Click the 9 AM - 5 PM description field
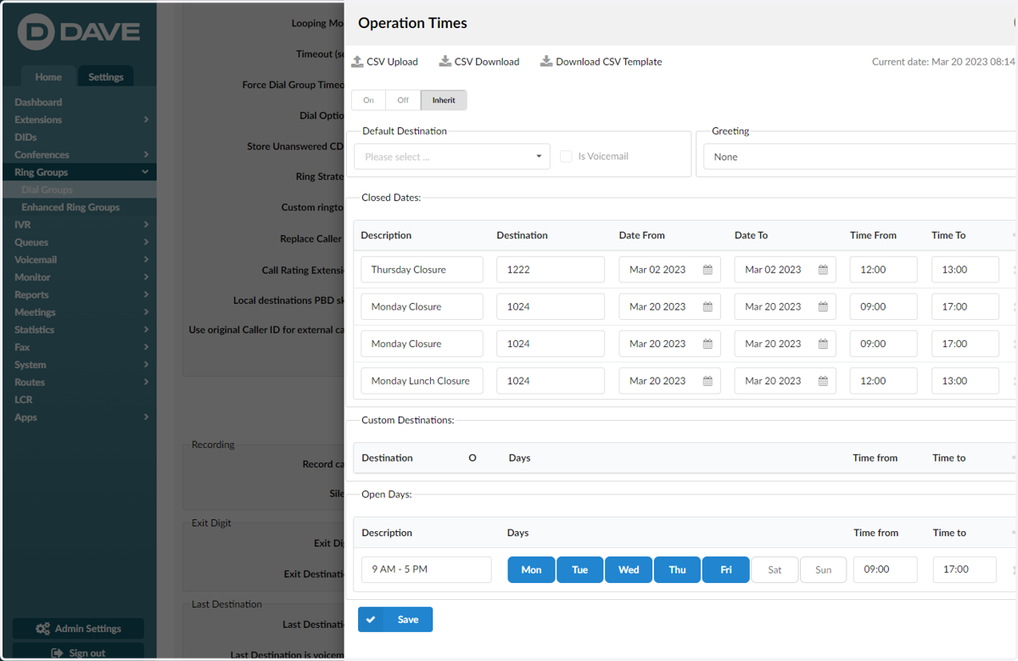Image resolution: width=1018 pixels, height=661 pixels. 426,569
